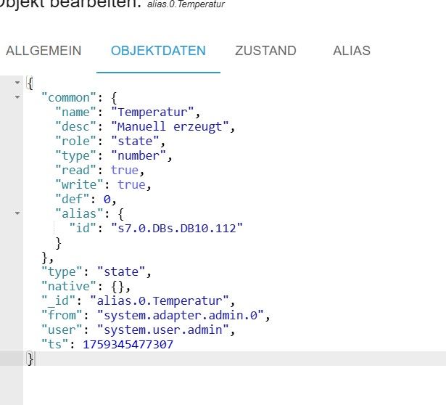Click the alias id "s7.0.DBs.DB10.112"
The height and width of the screenshot is (405, 446).
pyautogui.click(x=175, y=228)
